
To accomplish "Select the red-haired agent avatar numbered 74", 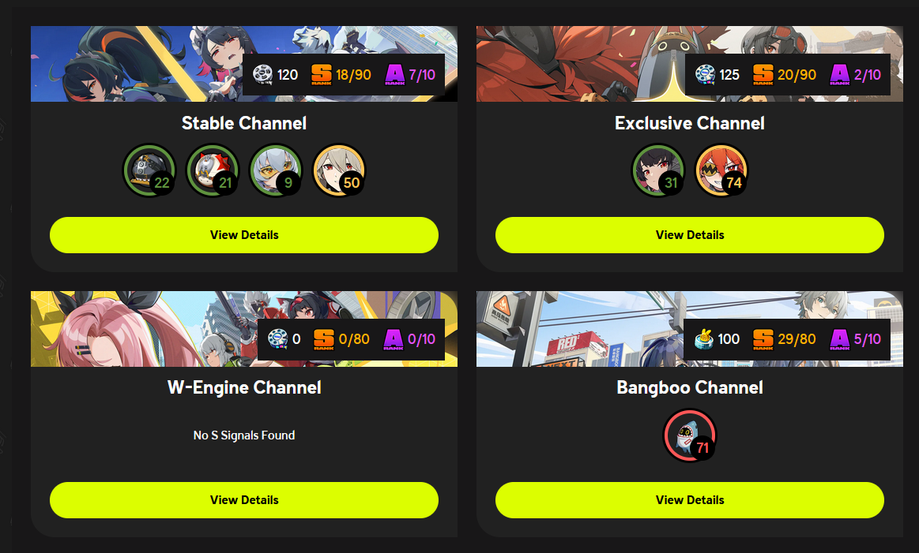I will [x=721, y=171].
